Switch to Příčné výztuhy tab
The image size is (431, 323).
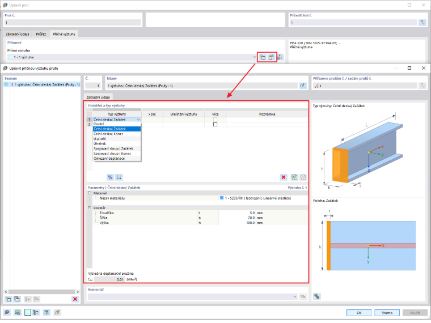pyautogui.click(x=64, y=34)
